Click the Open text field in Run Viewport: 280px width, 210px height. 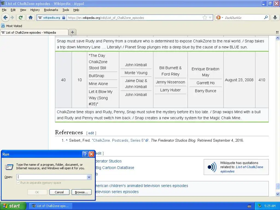pos(52,177)
